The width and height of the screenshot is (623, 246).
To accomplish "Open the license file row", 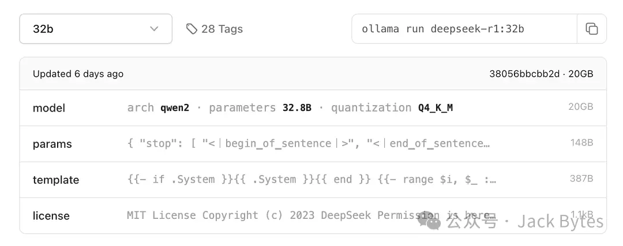I will pos(51,215).
